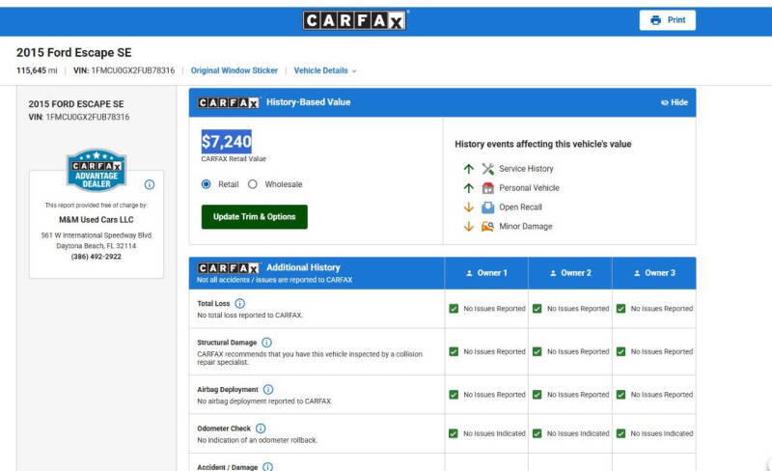Click 561 W International Speedway Blvd address
Image resolution: width=772 pixels, height=471 pixels.
96,235
